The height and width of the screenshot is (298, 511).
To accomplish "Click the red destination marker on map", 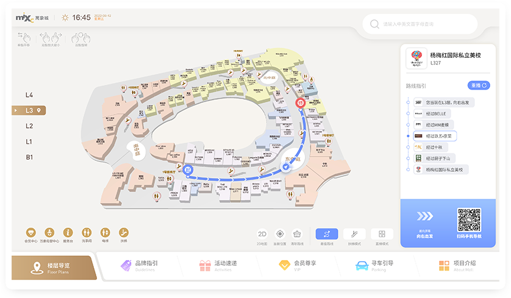I will (300, 103).
